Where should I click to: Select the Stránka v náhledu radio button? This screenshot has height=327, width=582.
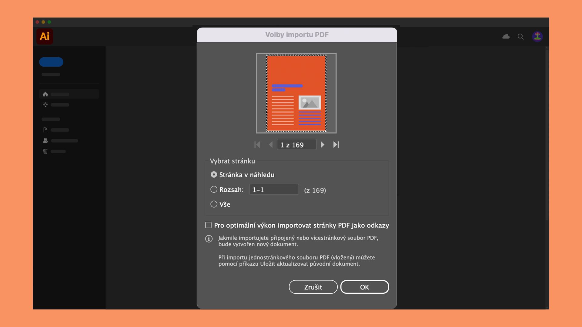214,174
